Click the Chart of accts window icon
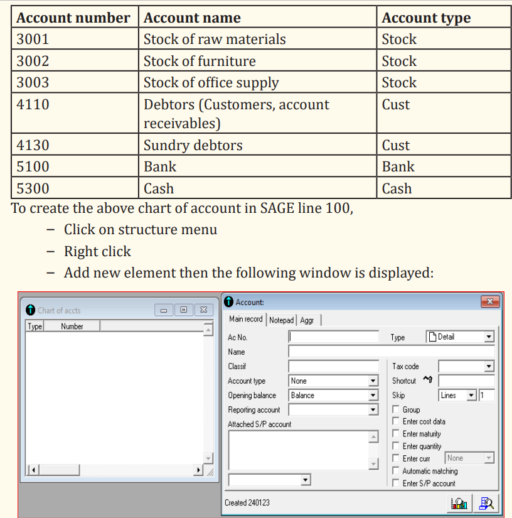This screenshot has height=518, width=512. (x=30, y=310)
